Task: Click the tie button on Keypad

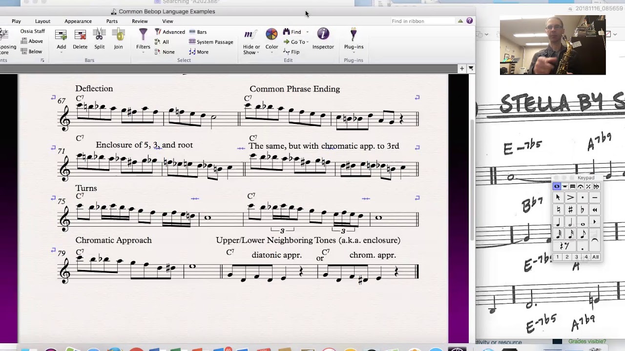Action: [x=595, y=239]
